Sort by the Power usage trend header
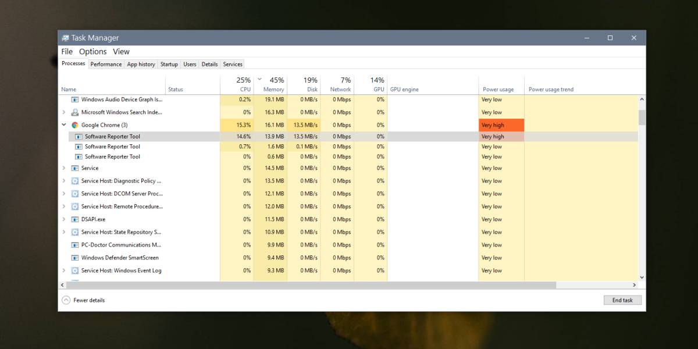The image size is (698, 349). [582, 84]
